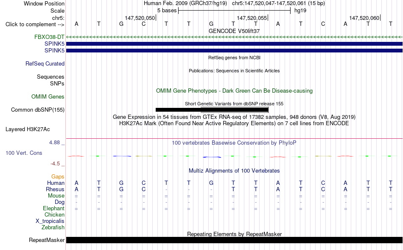Click the H3K27Ac Mark ENCODE track title
The width and height of the screenshot is (403, 250).
coord(234,124)
